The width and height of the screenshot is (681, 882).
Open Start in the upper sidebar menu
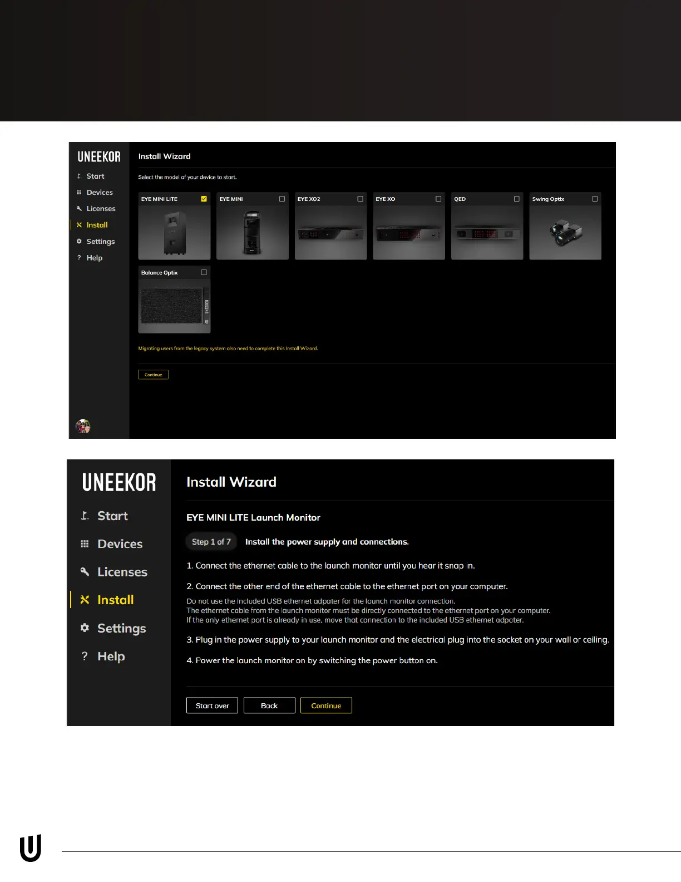pyautogui.click(x=95, y=176)
